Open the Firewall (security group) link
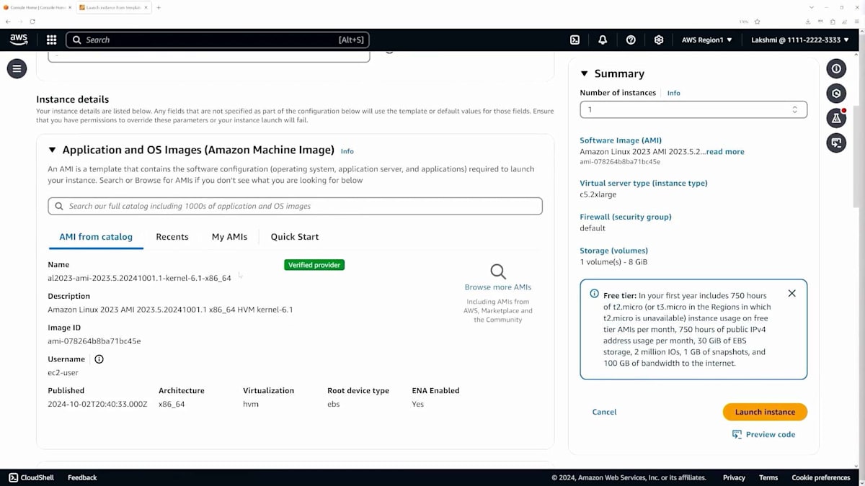This screenshot has height=486, width=865. [x=626, y=217]
